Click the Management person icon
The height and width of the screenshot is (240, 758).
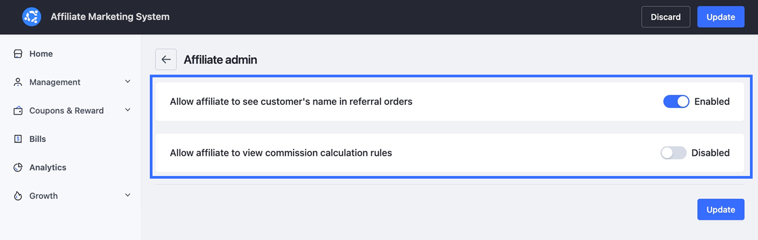(18, 82)
